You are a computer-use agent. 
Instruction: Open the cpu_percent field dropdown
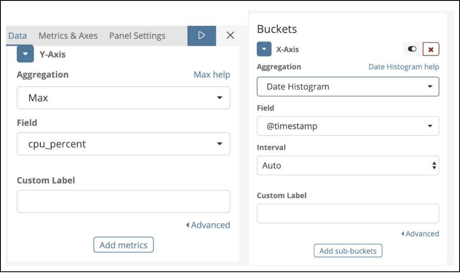pos(123,144)
